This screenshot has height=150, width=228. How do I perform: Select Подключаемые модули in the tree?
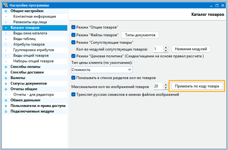click(x=32, y=111)
